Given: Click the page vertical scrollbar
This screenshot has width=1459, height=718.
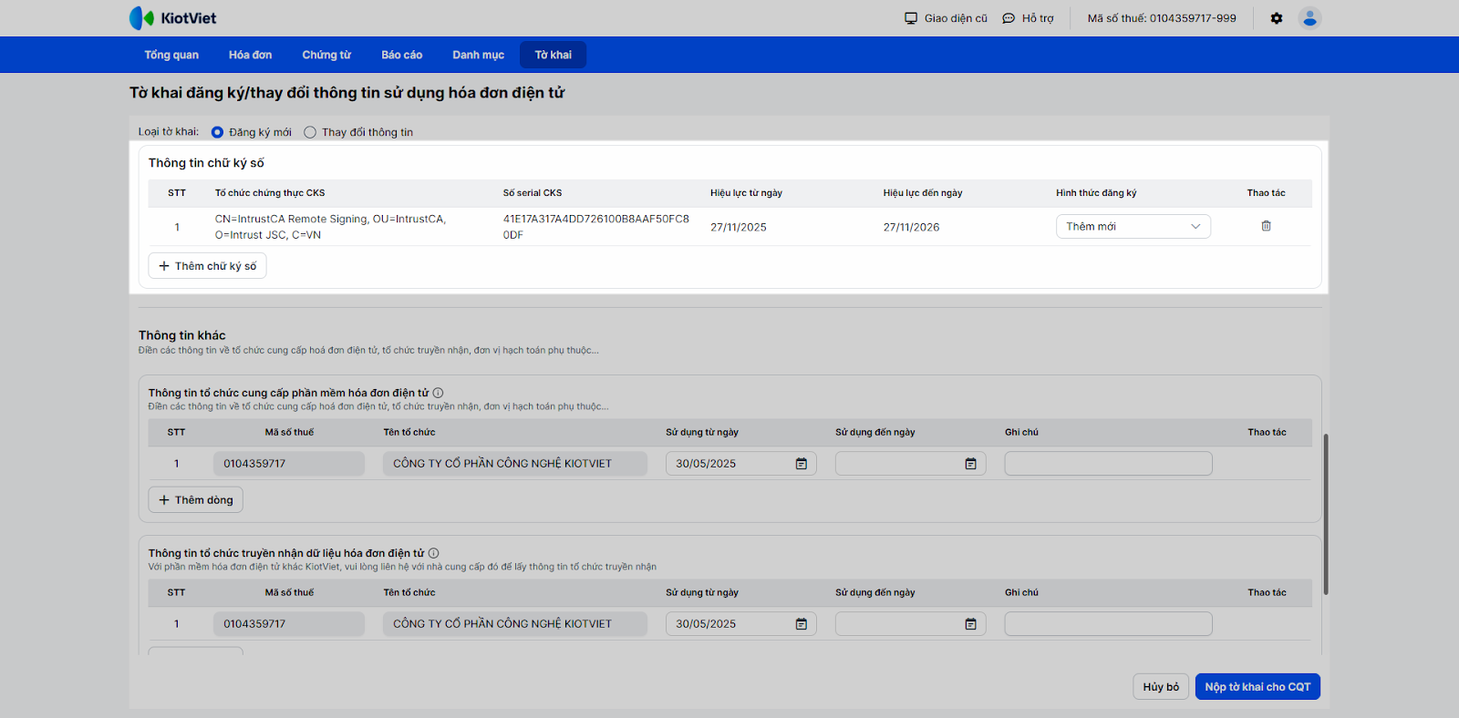Looking at the screenshot, I should click(x=1326, y=515).
